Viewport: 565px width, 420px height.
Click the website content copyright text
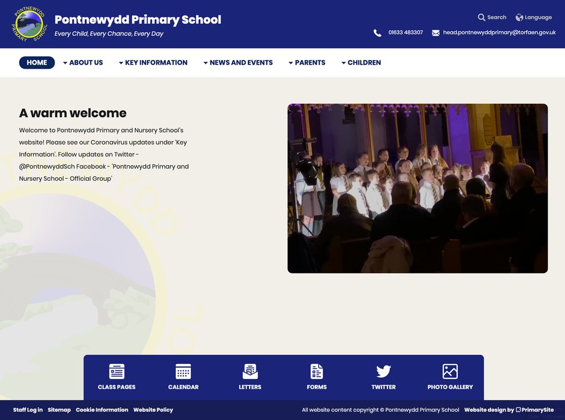click(381, 410)
